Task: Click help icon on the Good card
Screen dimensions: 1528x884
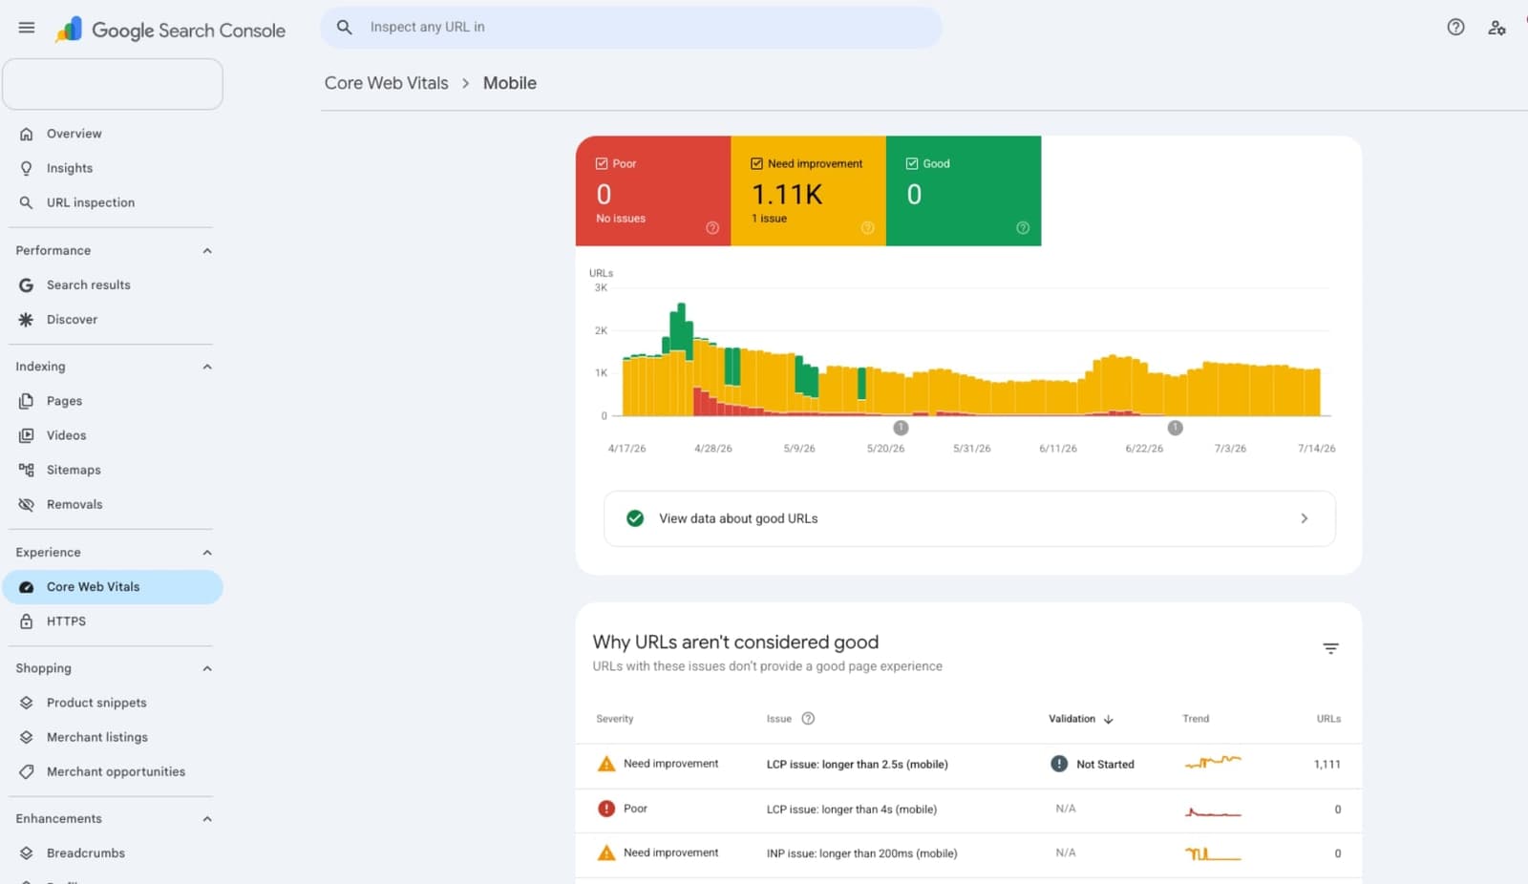Action: tap(1023, 228)
